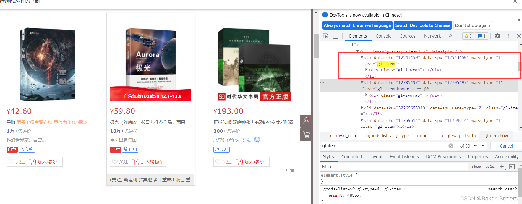Toggle .cls element classes panel
The image size is (522, 204).
tap(490, 166)
